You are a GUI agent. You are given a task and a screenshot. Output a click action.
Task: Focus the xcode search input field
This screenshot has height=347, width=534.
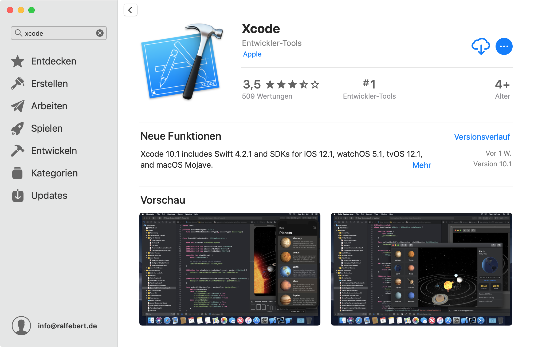(x=59, y=33)
